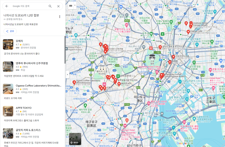The width and height of the screenshot is (225, 147).
Task: Click the 기요스미 정원 garden marker
Action: [194, 63]
